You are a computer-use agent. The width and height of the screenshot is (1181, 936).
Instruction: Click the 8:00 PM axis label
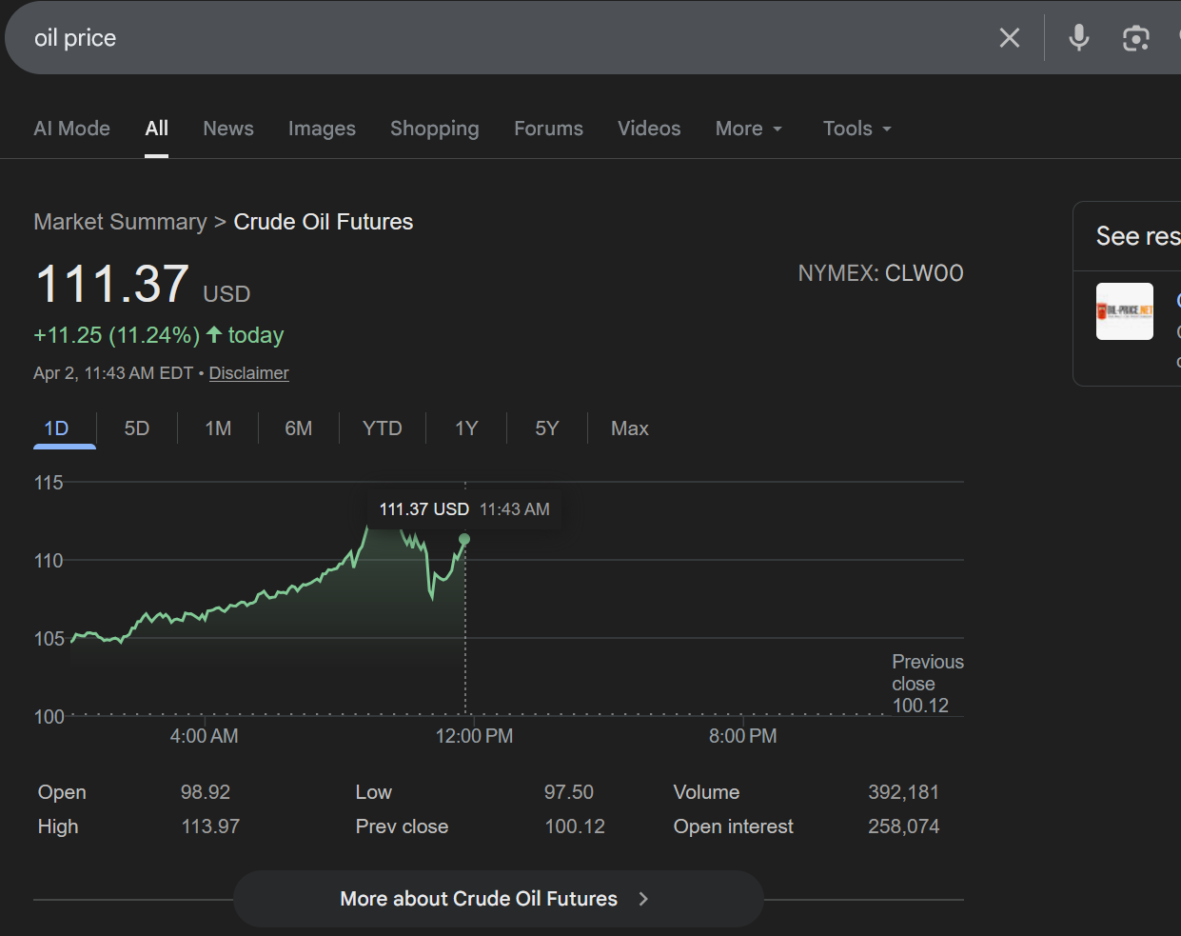tap(743, 736)
